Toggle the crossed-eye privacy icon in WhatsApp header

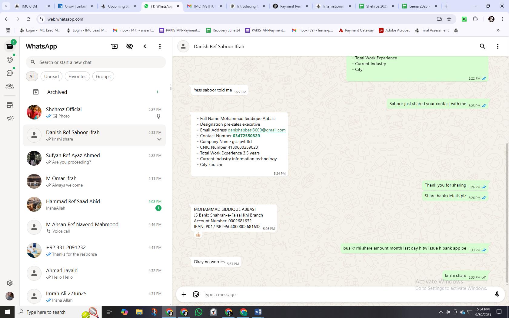point(130,46)
